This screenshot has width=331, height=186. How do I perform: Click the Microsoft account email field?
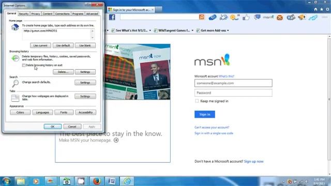coord(233,83)
